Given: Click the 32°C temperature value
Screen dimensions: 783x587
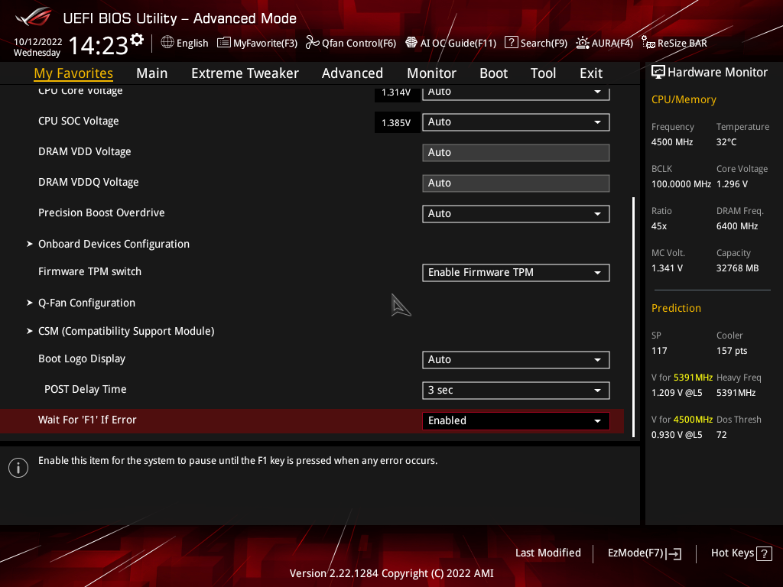Looking at the screenshot, I should tap(726, 142).
